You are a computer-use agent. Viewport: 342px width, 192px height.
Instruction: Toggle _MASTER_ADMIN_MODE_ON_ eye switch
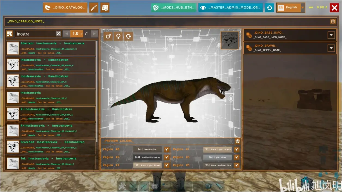tap(203, 8)
